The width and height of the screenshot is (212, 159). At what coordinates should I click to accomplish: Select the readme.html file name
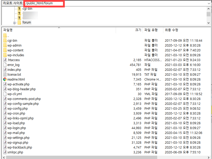tap(16, 79)
